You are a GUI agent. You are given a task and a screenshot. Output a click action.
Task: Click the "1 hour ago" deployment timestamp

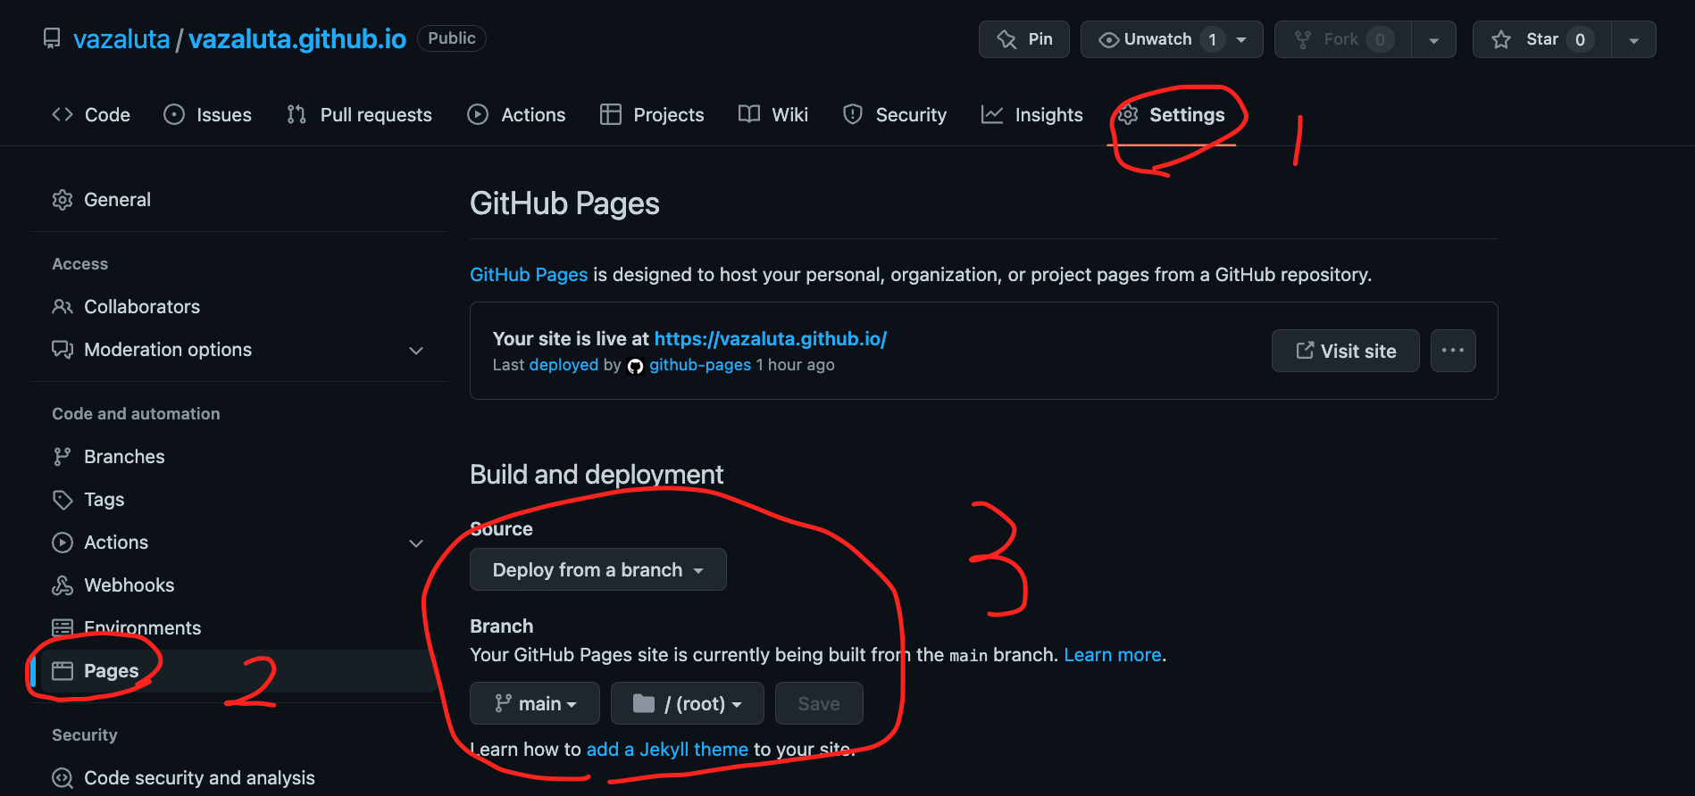795,365
